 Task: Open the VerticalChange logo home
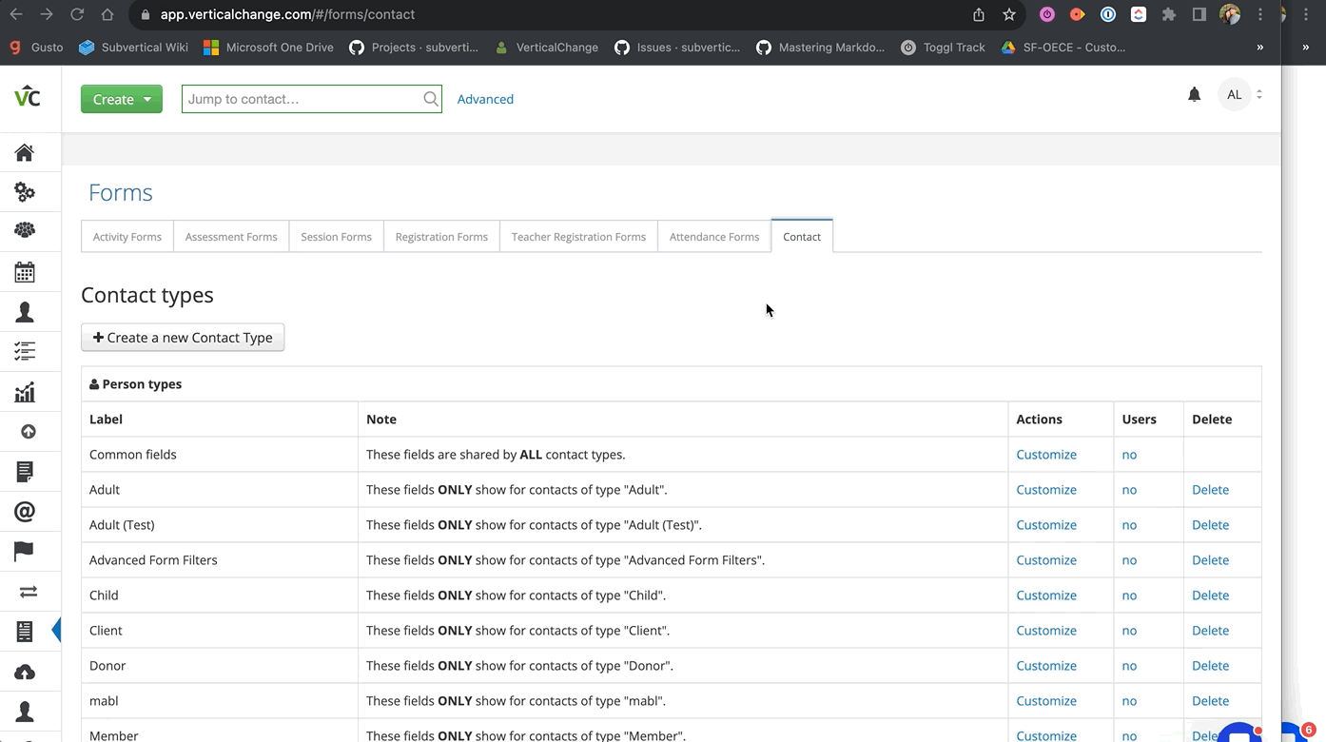pos(28,96)
